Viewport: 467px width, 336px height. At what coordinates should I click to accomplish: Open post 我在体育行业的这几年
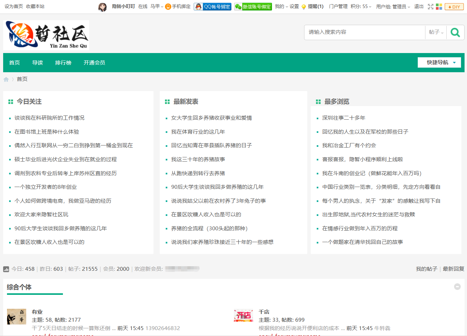point(198,132)
